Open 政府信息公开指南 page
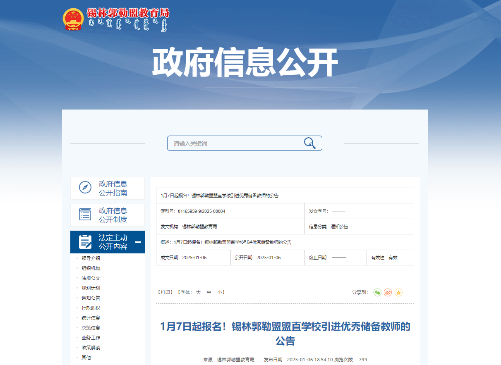The width and height of the screenshot is (501, 365). 108,188
